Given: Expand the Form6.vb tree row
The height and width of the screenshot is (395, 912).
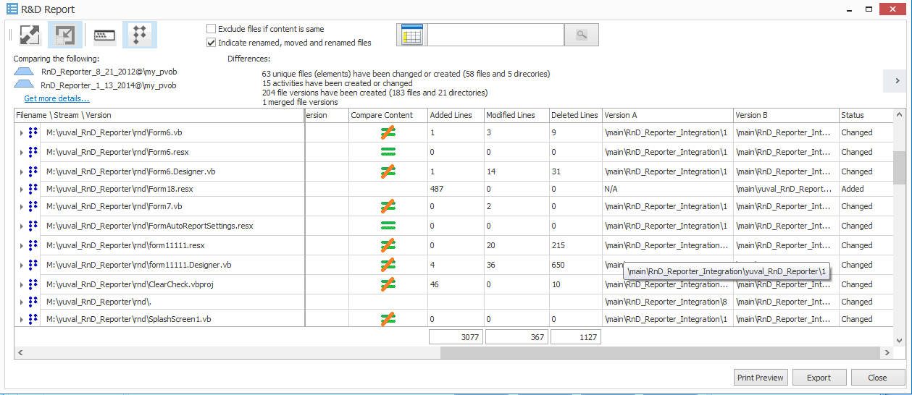Looking at the screenshot, I should click(21, 133).
